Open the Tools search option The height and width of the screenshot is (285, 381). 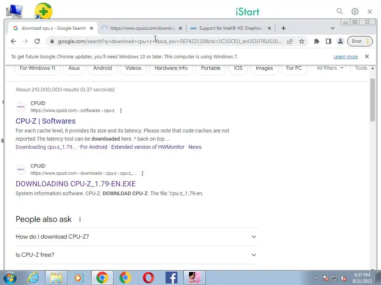tap(361, 68)
